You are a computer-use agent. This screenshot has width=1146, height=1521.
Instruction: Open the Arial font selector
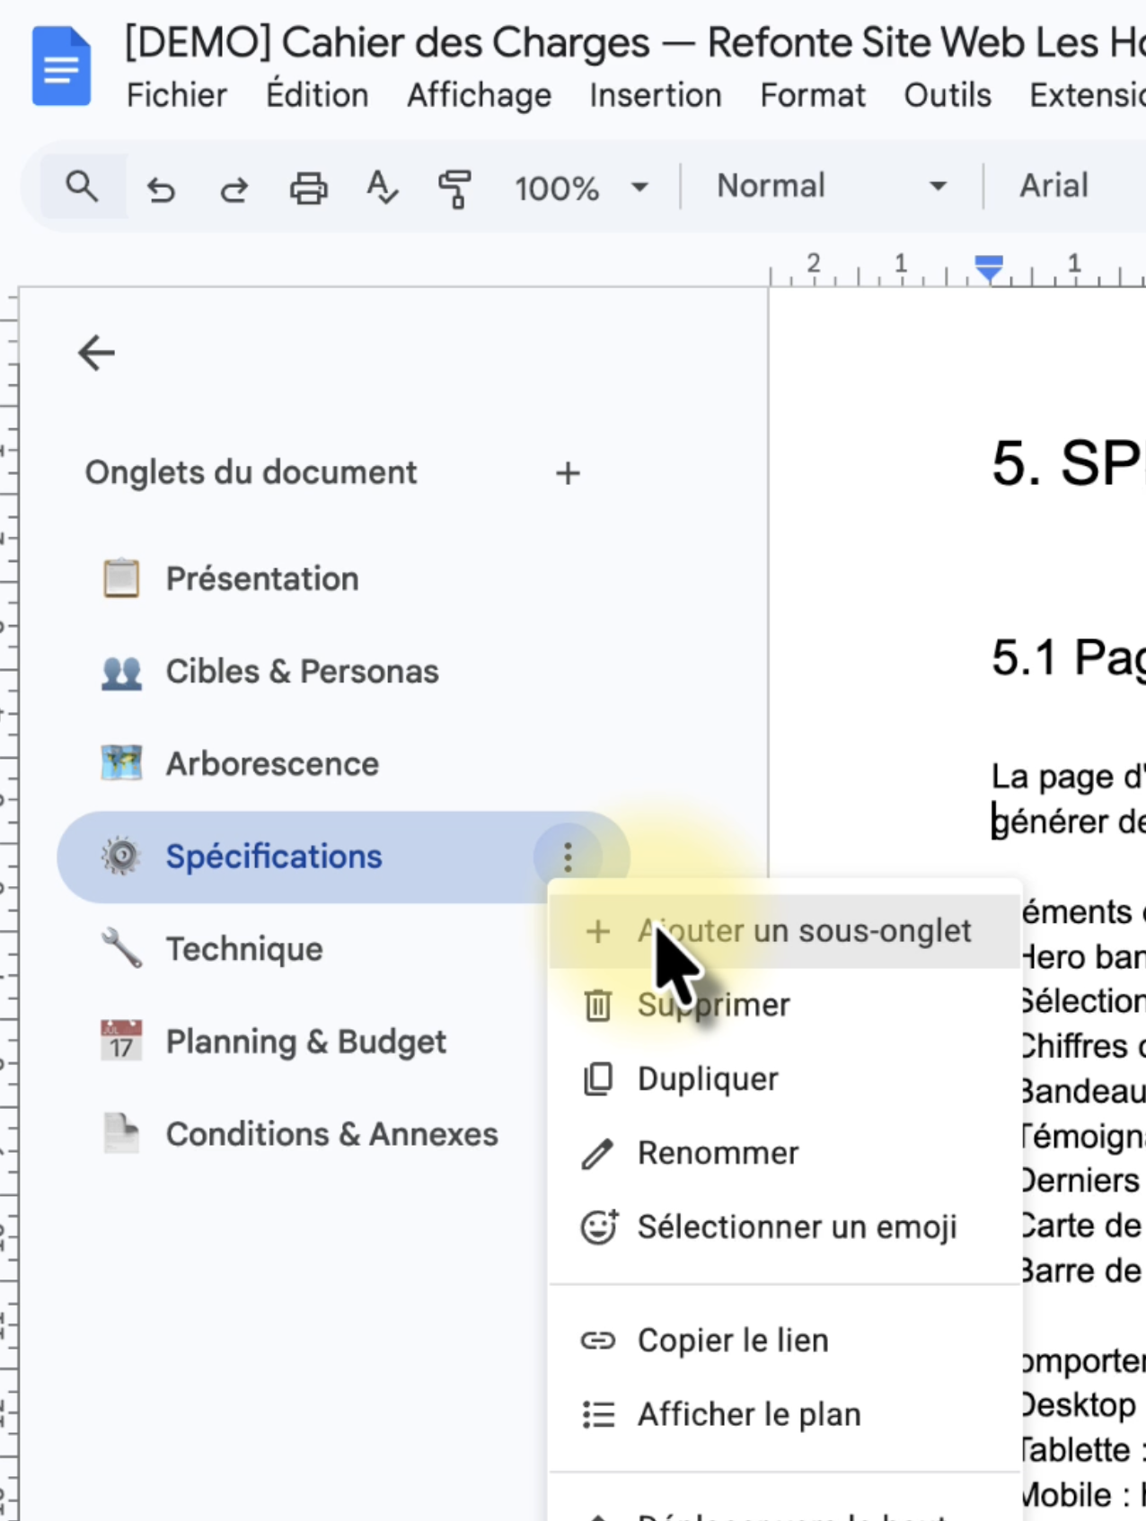(1054, 187)
